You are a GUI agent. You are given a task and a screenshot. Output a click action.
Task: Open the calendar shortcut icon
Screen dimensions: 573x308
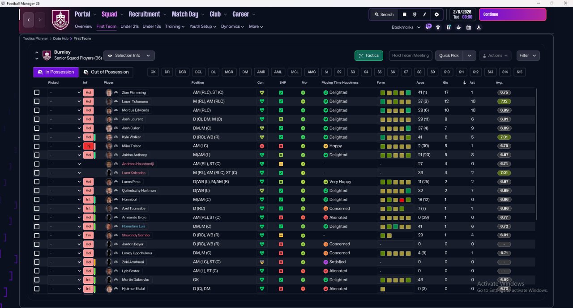click(469, 27)
